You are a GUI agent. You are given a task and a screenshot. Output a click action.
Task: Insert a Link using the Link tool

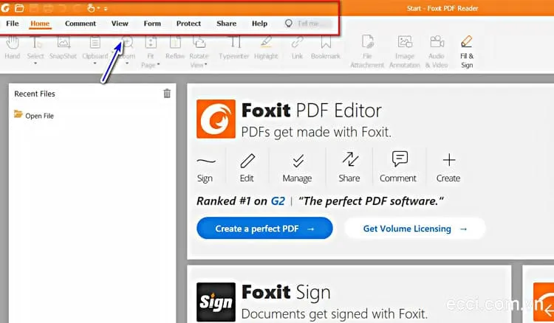point(297,47)
